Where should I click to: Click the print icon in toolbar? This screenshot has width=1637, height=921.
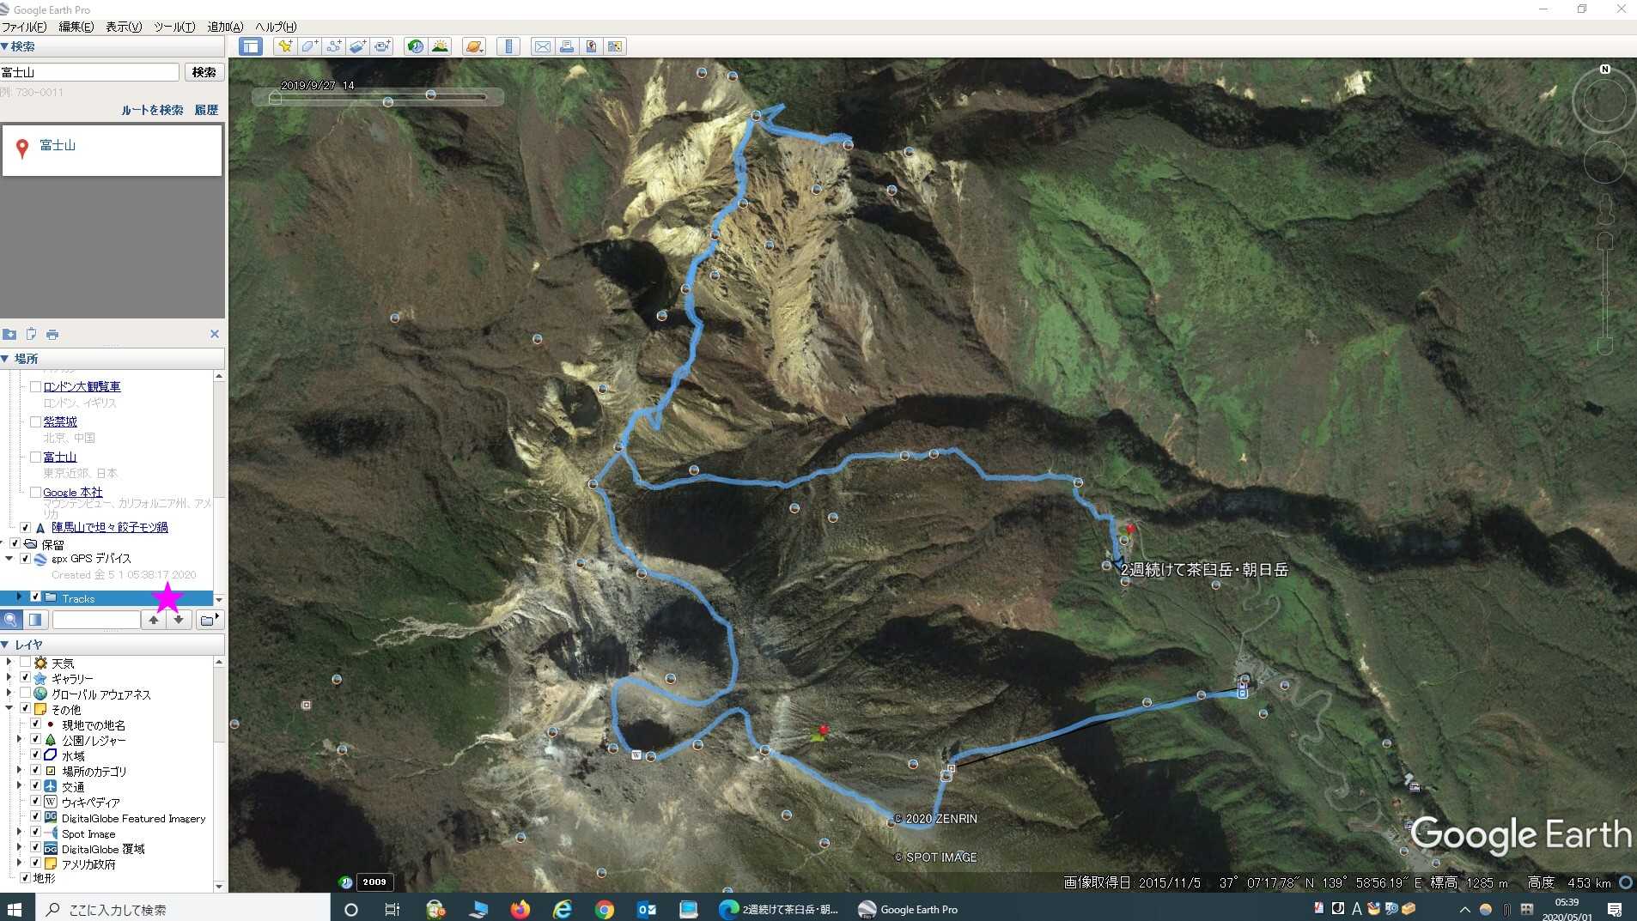[567, 46]
